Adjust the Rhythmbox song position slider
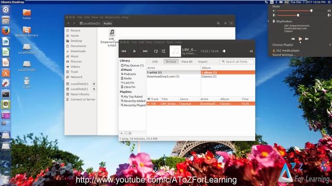The height and width of the screenshot is (186, 332). point(224,51)
